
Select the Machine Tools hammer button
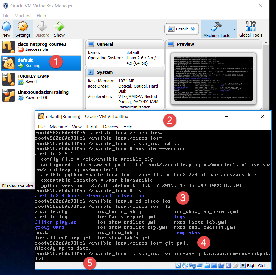click(x=216, y=29)
